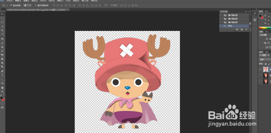Click 3D roll mode icon
The height and width of the screenshot is (133, 271).
[x=125, y=5]
